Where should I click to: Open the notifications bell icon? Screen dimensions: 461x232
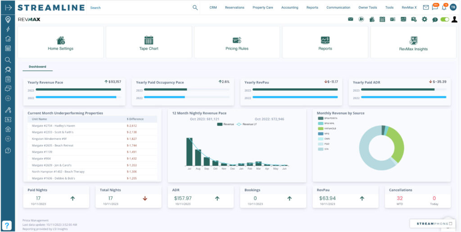pyautogui.click(x=444, y=7)
